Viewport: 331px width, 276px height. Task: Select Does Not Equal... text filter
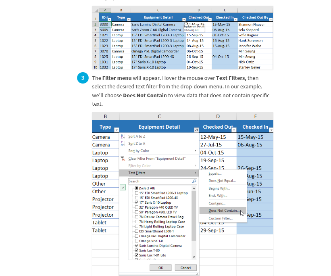[223, 181]
